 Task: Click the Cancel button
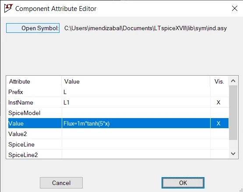tap(61, 183)
